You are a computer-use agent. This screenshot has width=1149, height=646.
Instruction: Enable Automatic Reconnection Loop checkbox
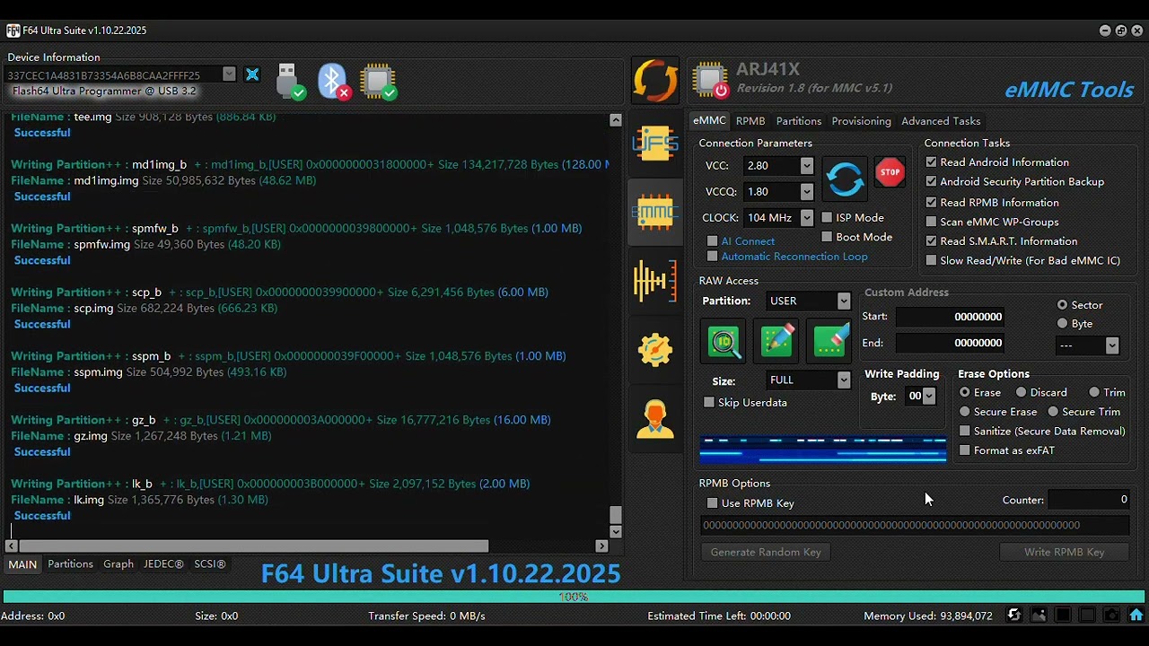pos(712,257)
